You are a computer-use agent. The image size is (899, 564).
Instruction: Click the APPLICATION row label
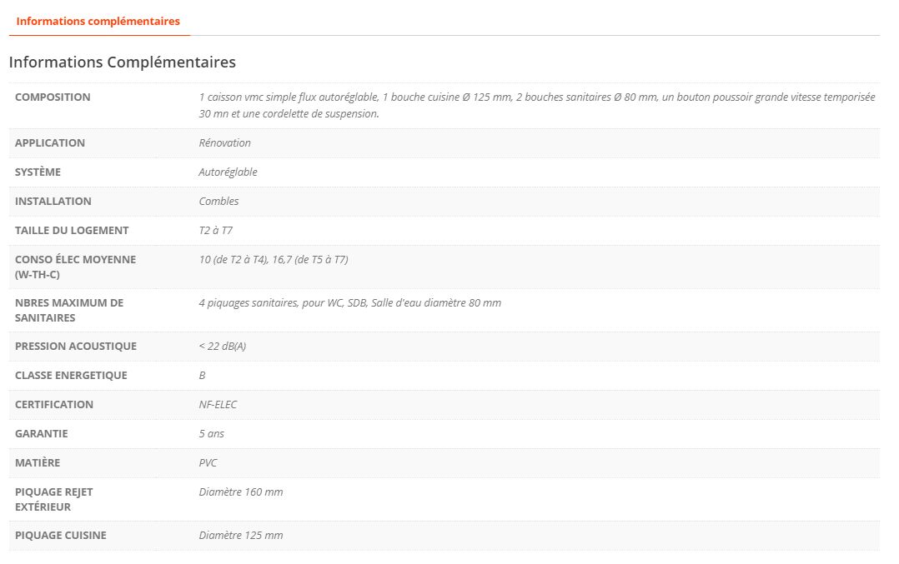click(x=50, y=143)
